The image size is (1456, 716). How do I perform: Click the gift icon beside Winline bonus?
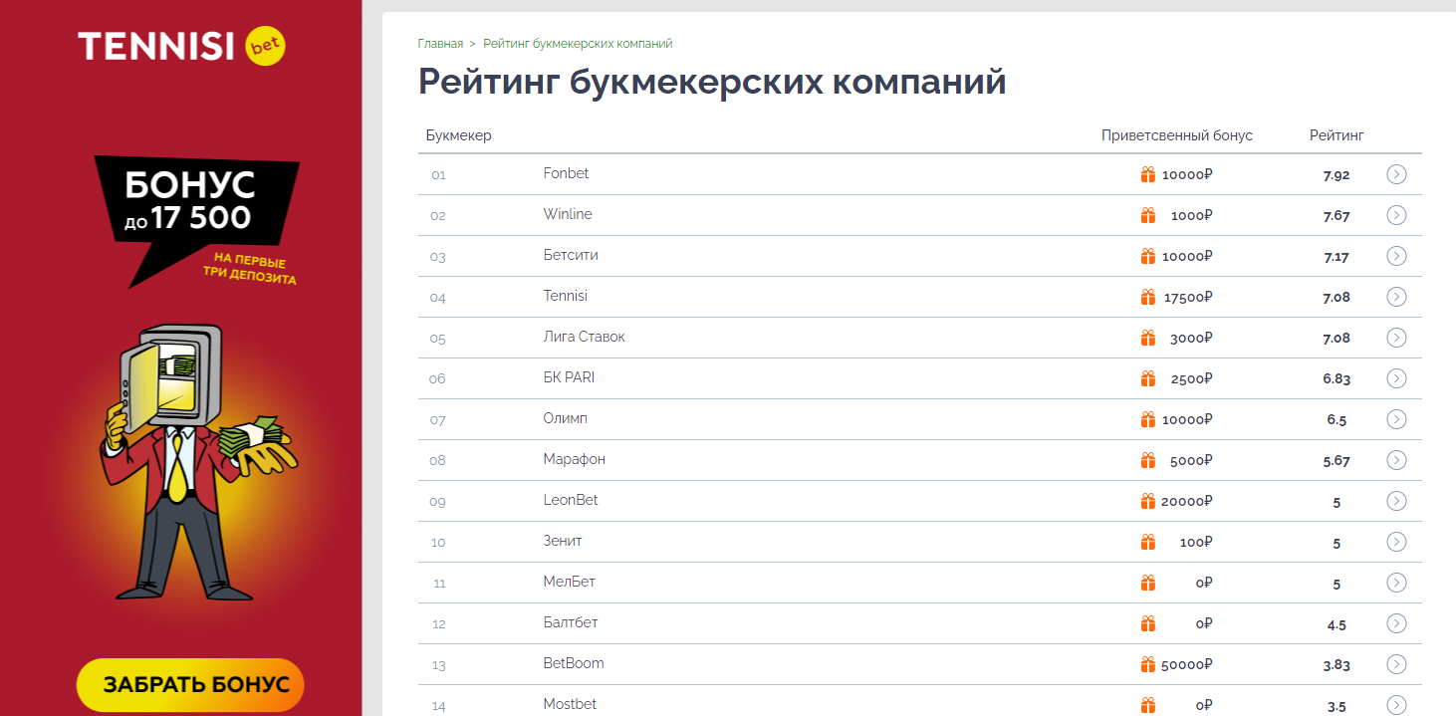coord(1149,214)
